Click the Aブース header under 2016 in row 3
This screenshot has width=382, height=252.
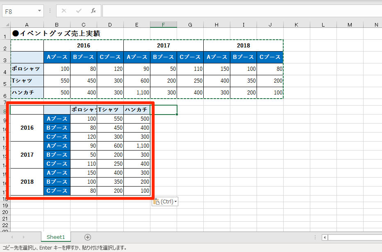[57, 57]
